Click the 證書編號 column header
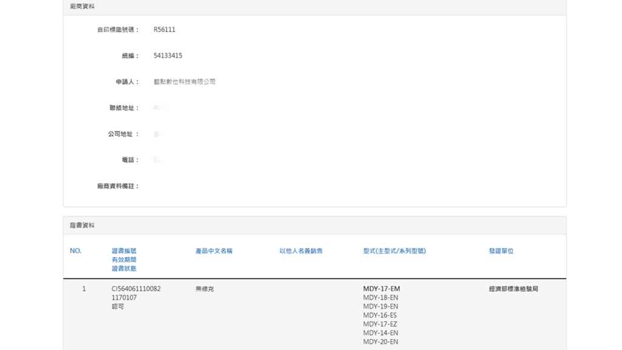622x350 pixels. pyautogui.click(x=124, y=251)
